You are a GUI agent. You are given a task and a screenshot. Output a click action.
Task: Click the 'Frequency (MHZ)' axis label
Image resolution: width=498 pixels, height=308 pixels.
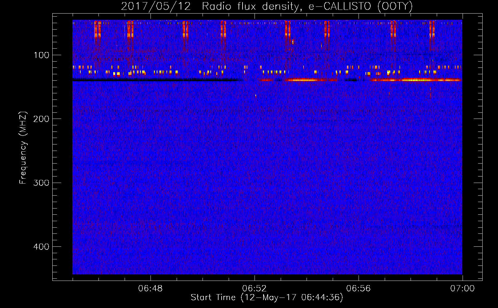[x=23, y=148]
